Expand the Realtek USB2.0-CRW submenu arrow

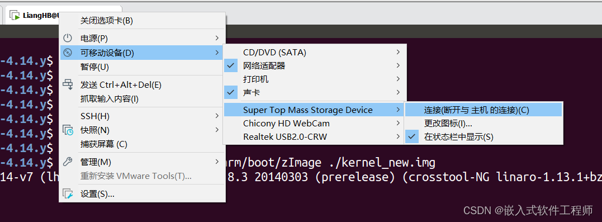click(398, 136)
